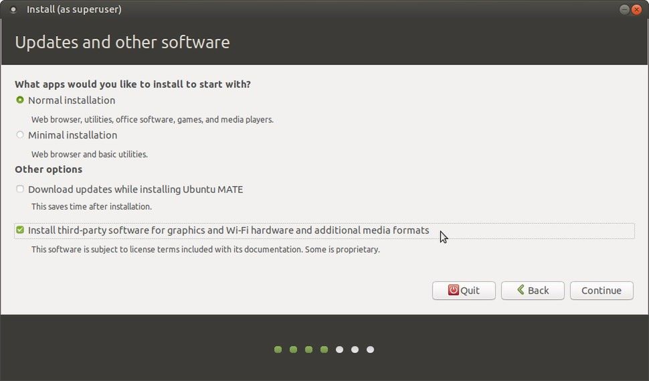Go Back to the previous step
Image resolution: width=649 pixels, height=381 pixels.
[x=533, y=291]
